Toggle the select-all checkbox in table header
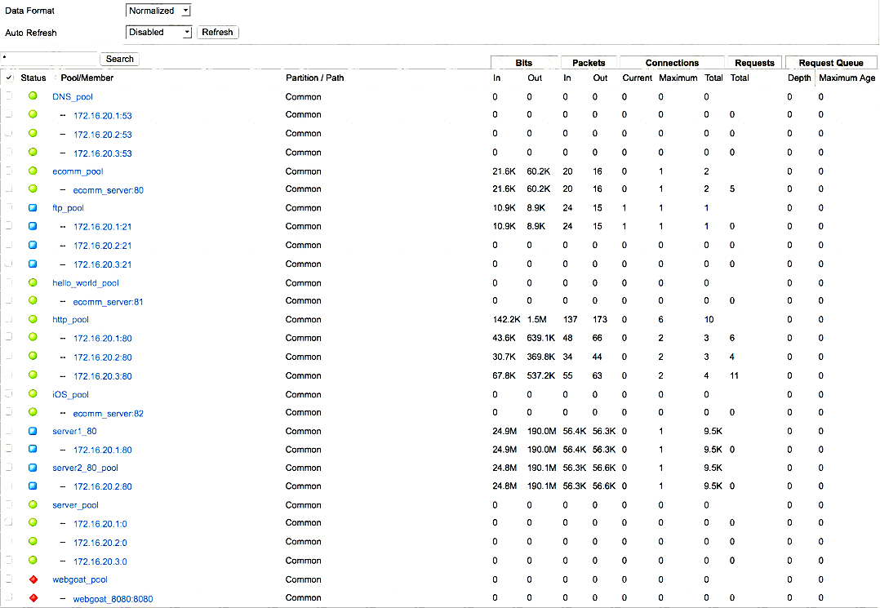The height and width of the screenshot is (608, 880). [x=9, y=78]
